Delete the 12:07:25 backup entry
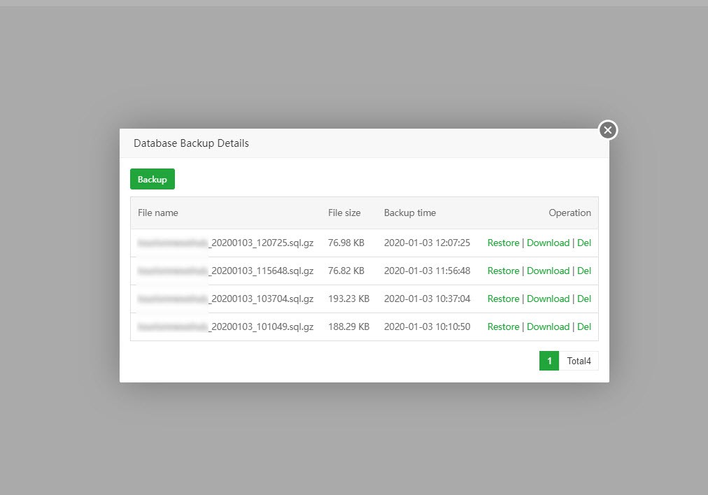This screenshot has width=708, height=495. tap(584, 243)
